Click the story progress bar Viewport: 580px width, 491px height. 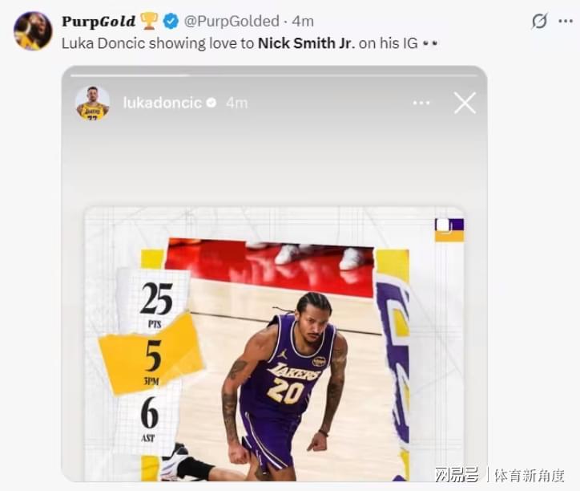click(x=274, y=75)
